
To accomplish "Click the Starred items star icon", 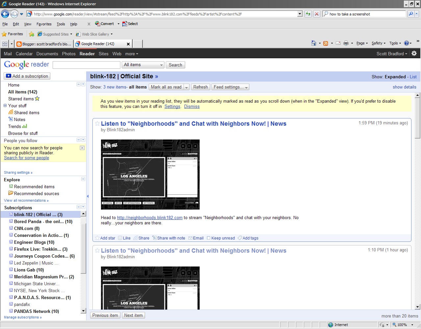I will [37, 98].
